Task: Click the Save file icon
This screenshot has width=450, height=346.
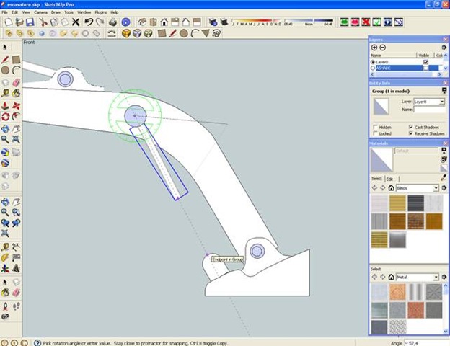Action: (30, 22)
